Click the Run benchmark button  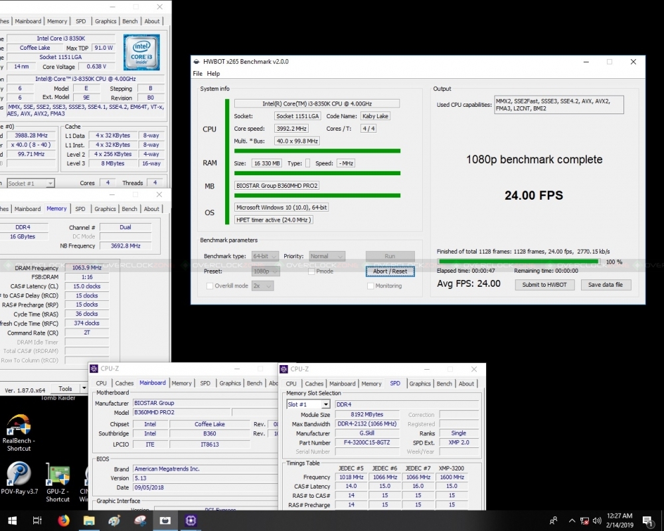tap(390, 256)
